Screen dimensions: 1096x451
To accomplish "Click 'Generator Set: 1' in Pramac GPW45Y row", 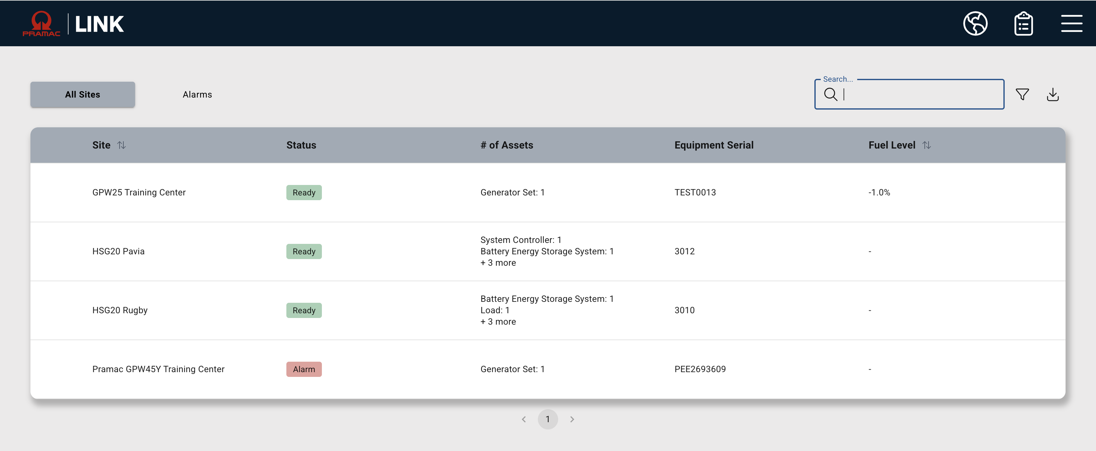I will [x=512, y=369].
